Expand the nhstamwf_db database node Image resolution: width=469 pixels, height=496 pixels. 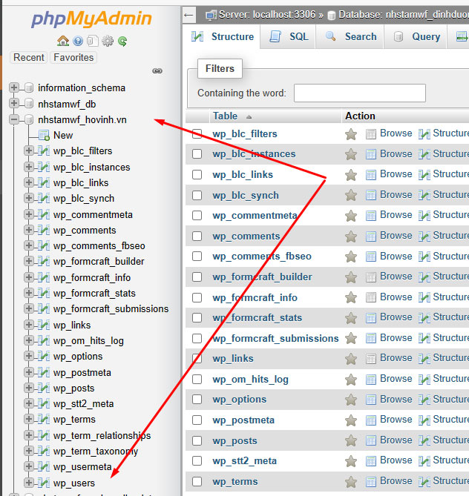(14, 103)
